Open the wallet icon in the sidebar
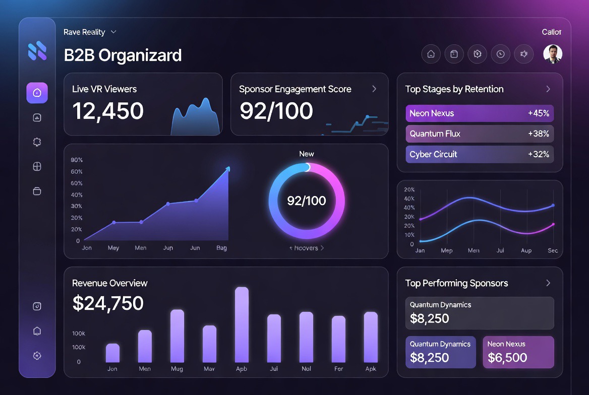The image size is (589, 395). pyautogui.click(x=37, y=191)
